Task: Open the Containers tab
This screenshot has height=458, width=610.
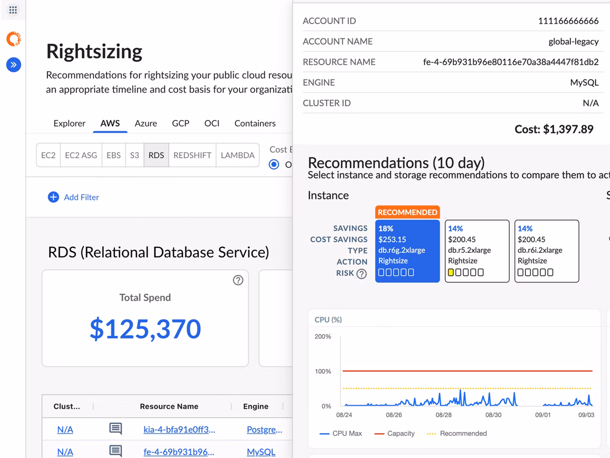Action: click(255, 123)
